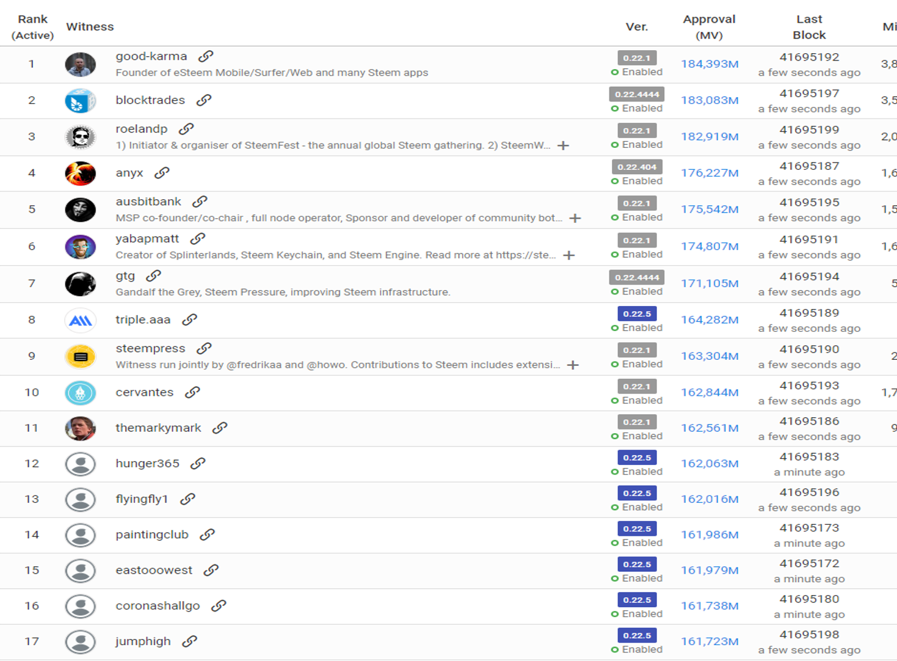Click themarkymark's profile avatar
Viewport: 897px width, 661px height.
click(81, 428)
